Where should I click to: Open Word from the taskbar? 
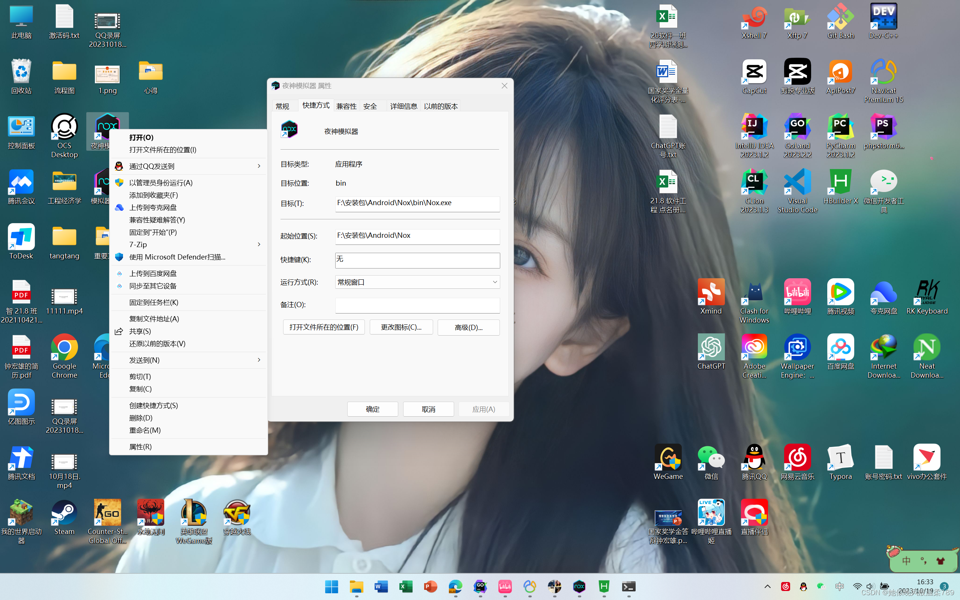point(381,586)
